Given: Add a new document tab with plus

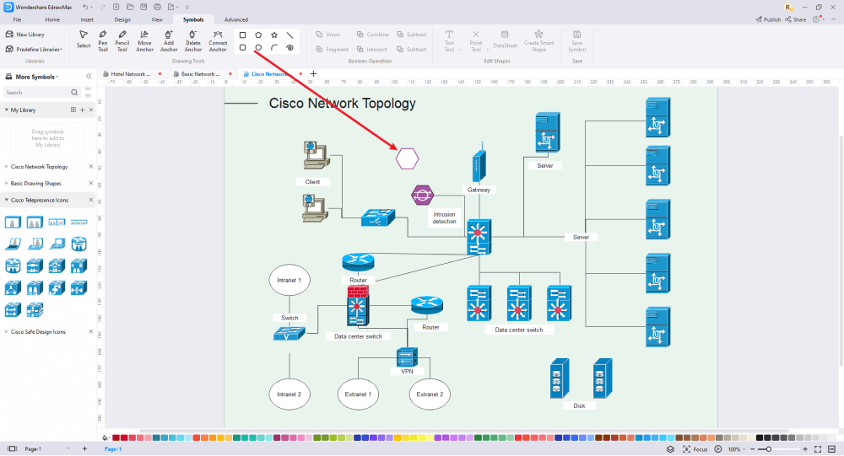Looking at the screenshot, I should (x=313, y=73).
